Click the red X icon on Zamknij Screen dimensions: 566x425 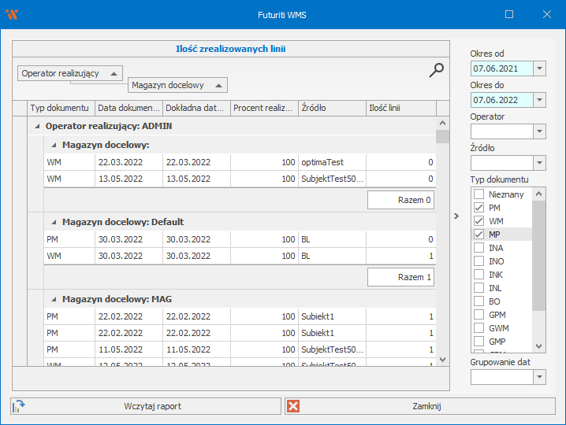(293, 406)
